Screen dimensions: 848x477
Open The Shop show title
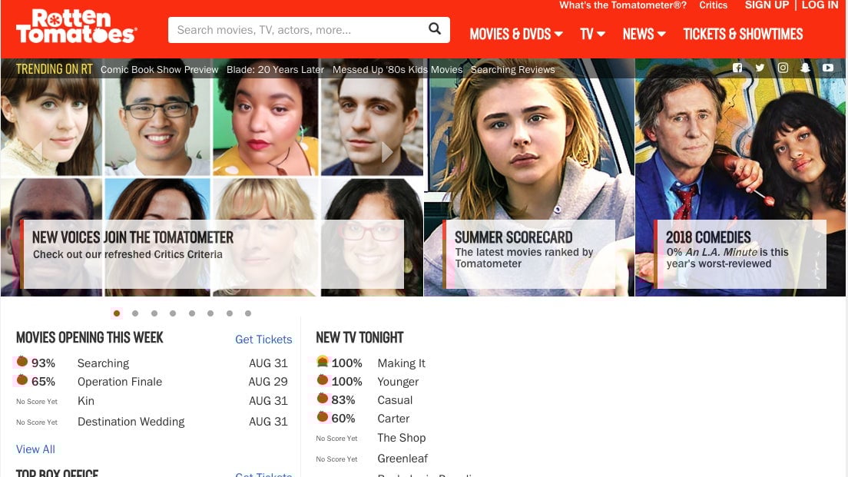click(x=401, y=438)
